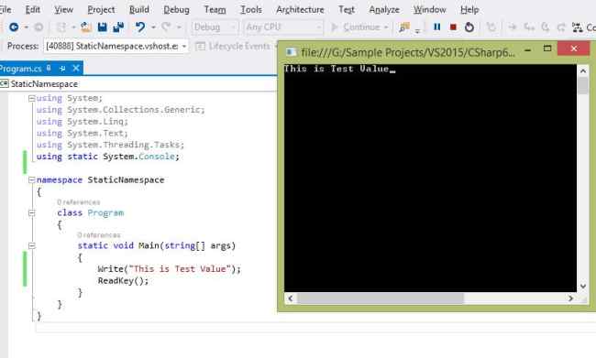Undo the last action
This screenshot has width=596, height=358.
click(140, 27)
